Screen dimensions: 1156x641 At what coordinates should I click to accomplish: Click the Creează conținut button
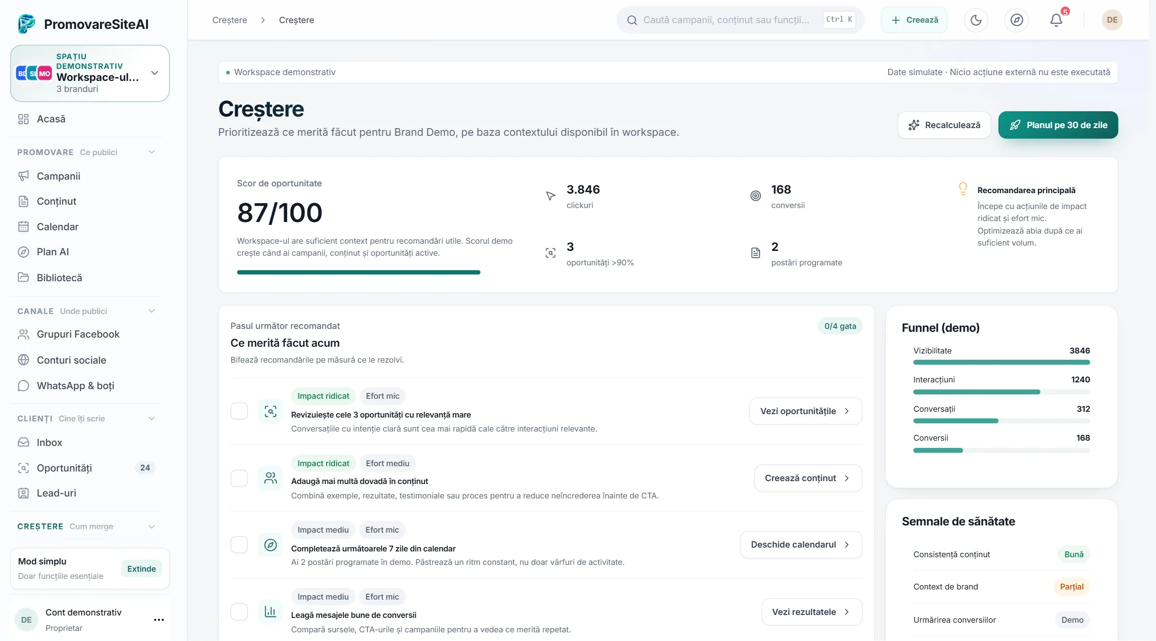808,478
